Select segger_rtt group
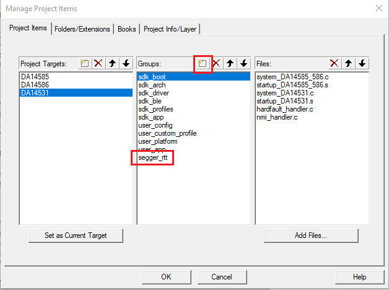This screenshot has width=389, height=290. click(152, 157)
